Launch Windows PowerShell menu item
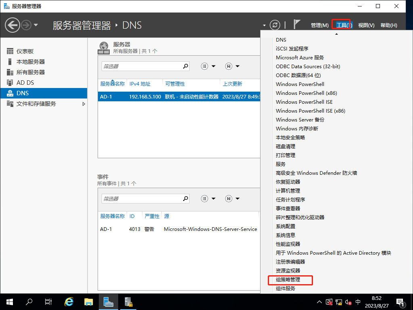Screen dimensions: 413x310 coord(300,84)
